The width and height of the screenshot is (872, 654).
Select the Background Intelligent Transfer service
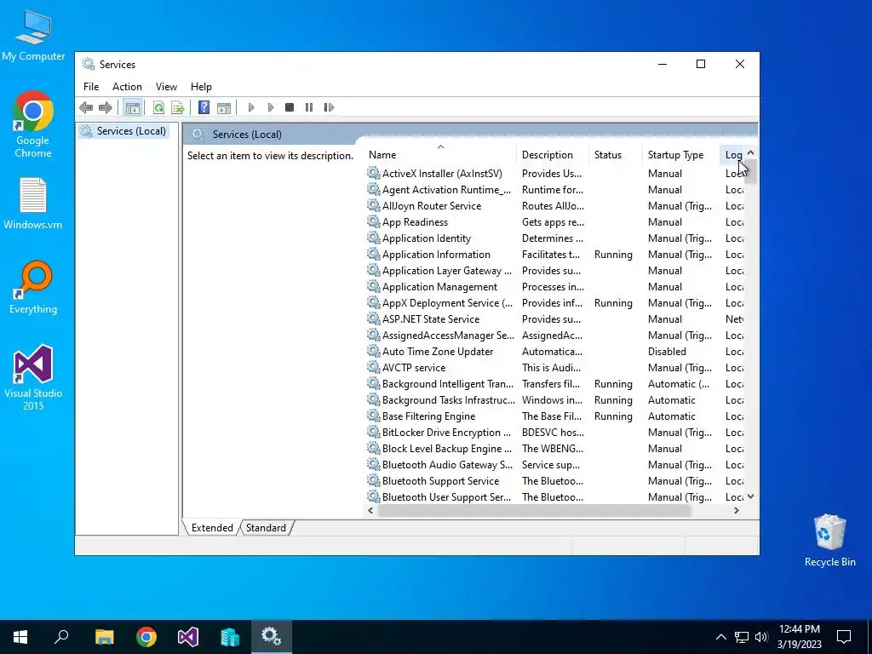coord(555,384)
